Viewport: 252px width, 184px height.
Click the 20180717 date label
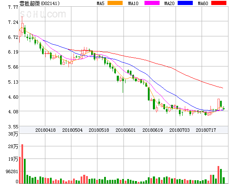pos(206,130)
